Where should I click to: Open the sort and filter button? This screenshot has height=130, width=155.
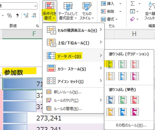tap(150, 11)
